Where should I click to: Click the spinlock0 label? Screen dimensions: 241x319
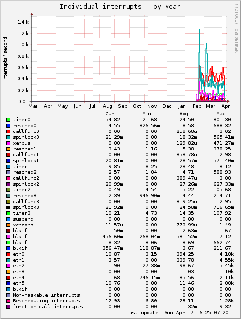coord(26,137)
